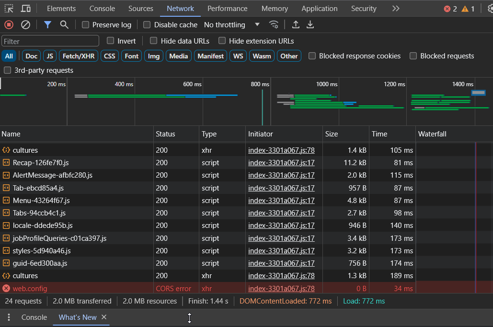Import HAR file with upload icon

(x=296, y=24)
